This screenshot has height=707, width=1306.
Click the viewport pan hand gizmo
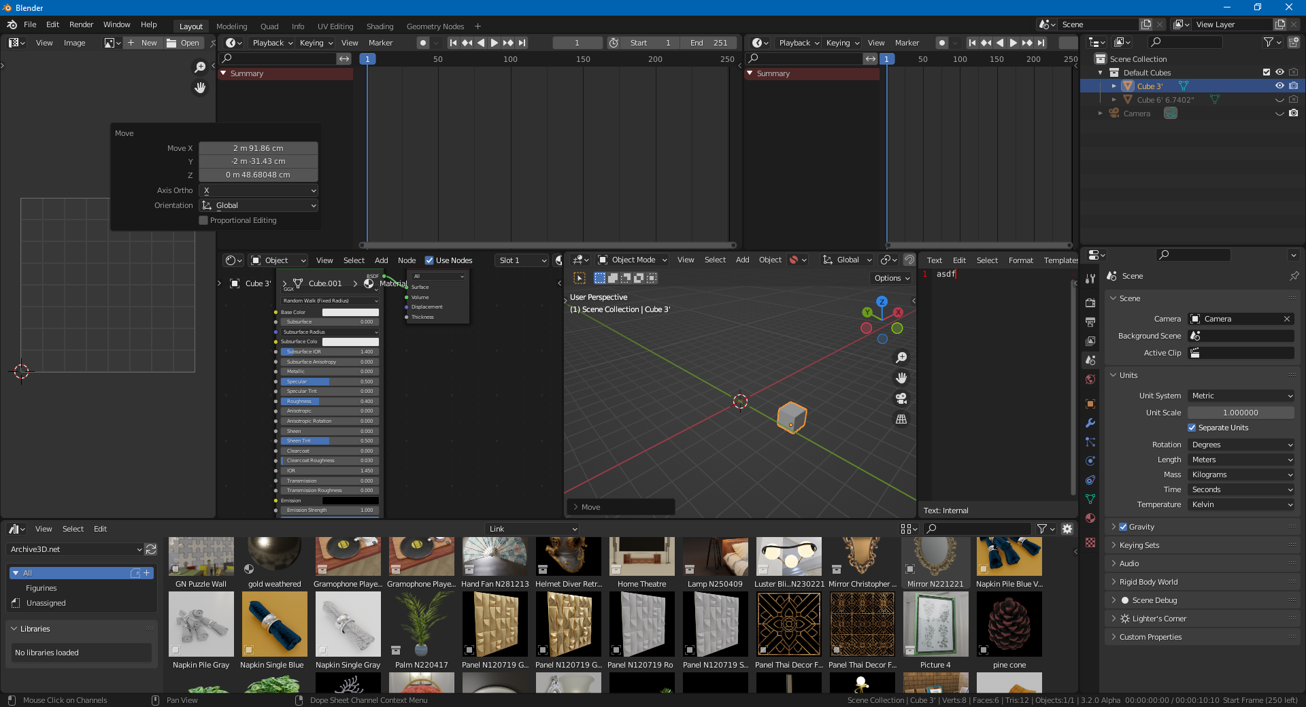(901, 378)
